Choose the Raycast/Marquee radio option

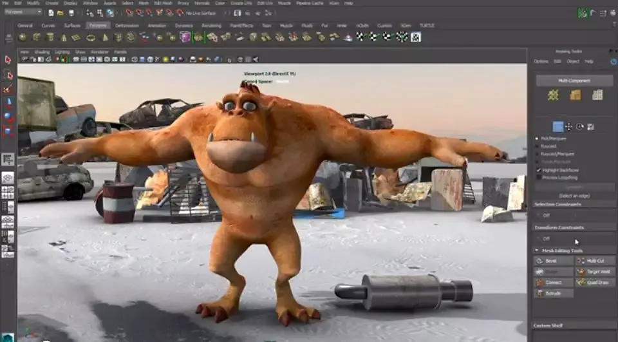pos(537,154)
